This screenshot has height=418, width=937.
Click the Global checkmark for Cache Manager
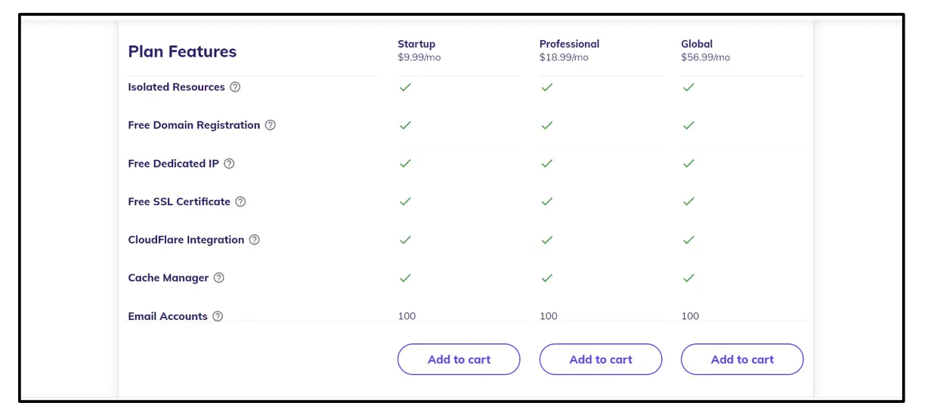(x=688, y=278)
